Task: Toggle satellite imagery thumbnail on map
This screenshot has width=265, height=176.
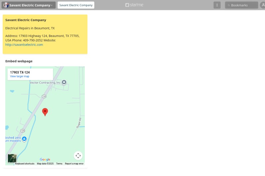Action: (x=12, y=158)
